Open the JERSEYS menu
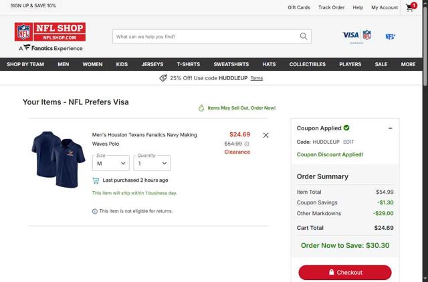Image resolution: width=428 pixels, height=282 pixels. [x=152, y=64]
